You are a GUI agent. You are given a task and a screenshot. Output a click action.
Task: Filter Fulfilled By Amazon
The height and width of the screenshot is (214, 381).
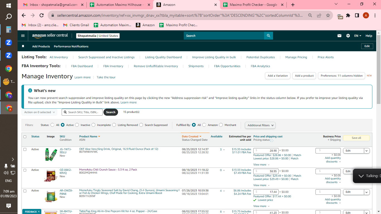pos(204,125)
